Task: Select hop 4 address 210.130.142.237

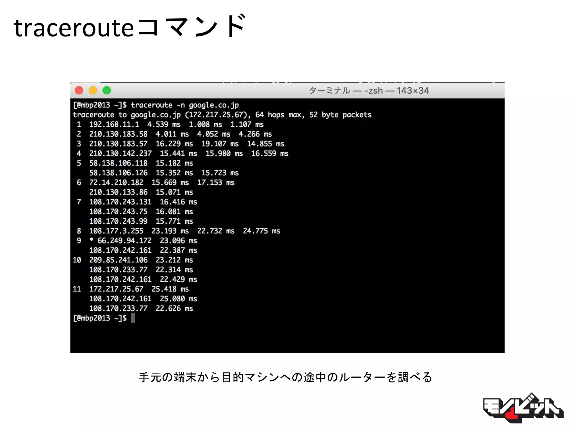Action: point(120,153)
